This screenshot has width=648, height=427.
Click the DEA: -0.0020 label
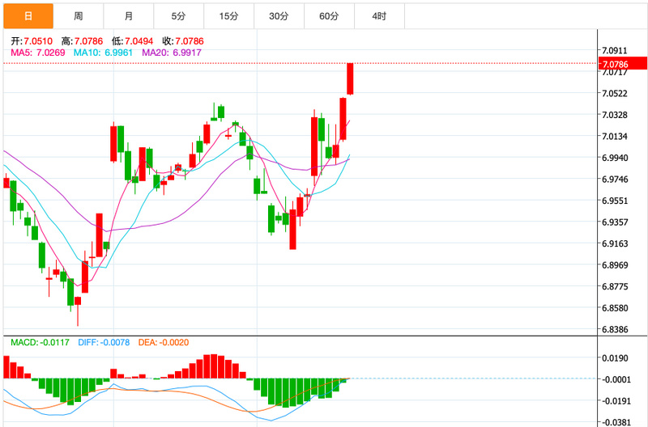(164, 342)
